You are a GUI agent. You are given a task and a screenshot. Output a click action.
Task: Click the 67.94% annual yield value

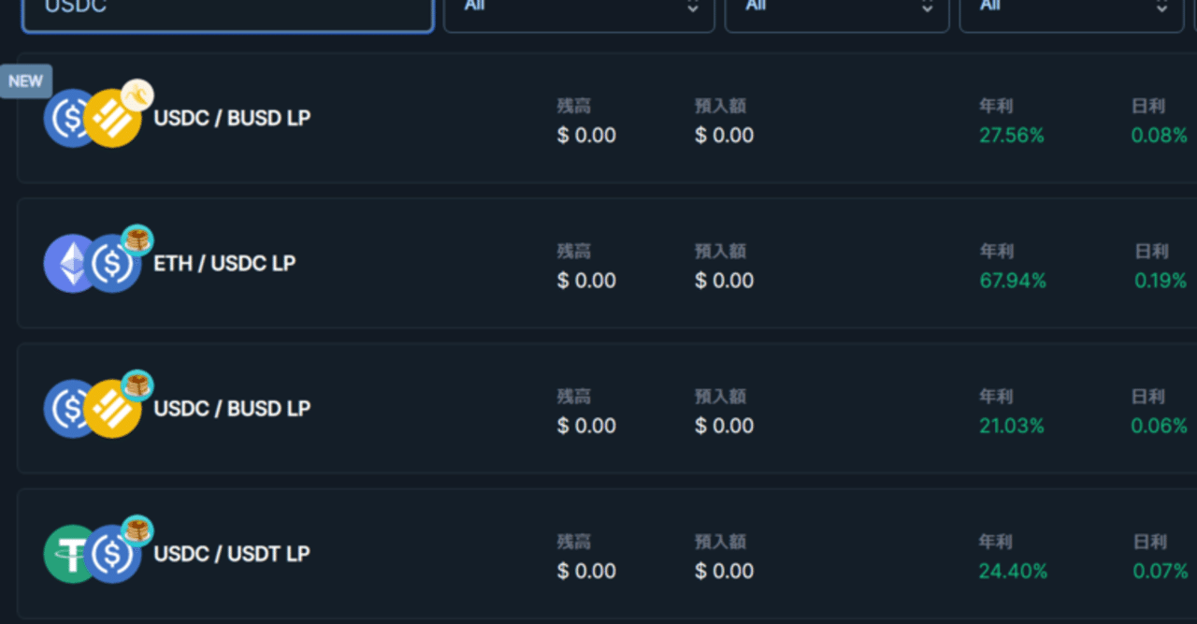click(1012, 281)
